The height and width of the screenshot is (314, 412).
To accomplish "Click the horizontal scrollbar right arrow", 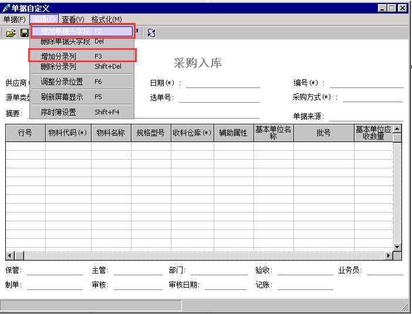I will tap(388, 256).
